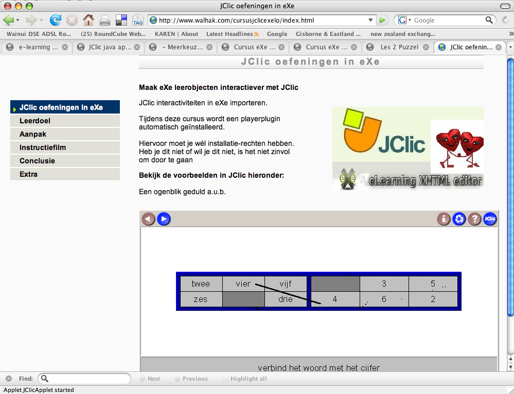
Task: Open '(25) RoundCube Web...' bookmark
Action: click(x=113, y=34)
